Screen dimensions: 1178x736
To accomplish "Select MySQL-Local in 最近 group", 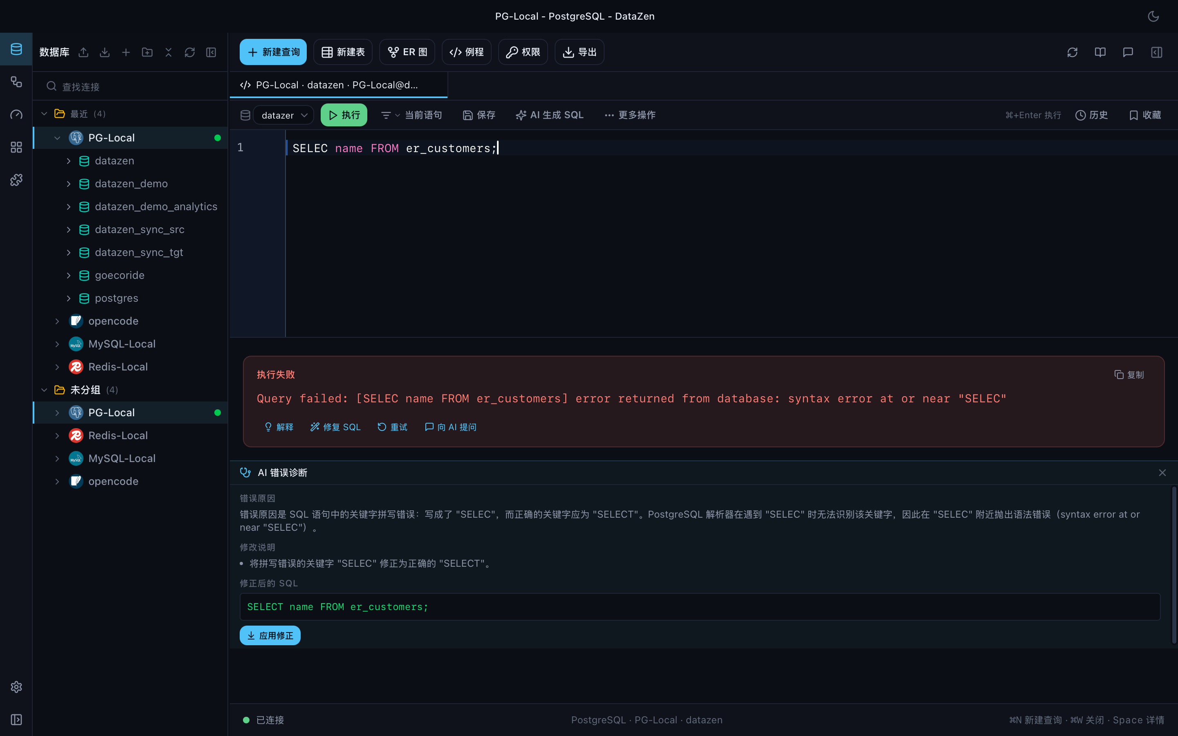I will click(130, 343).
